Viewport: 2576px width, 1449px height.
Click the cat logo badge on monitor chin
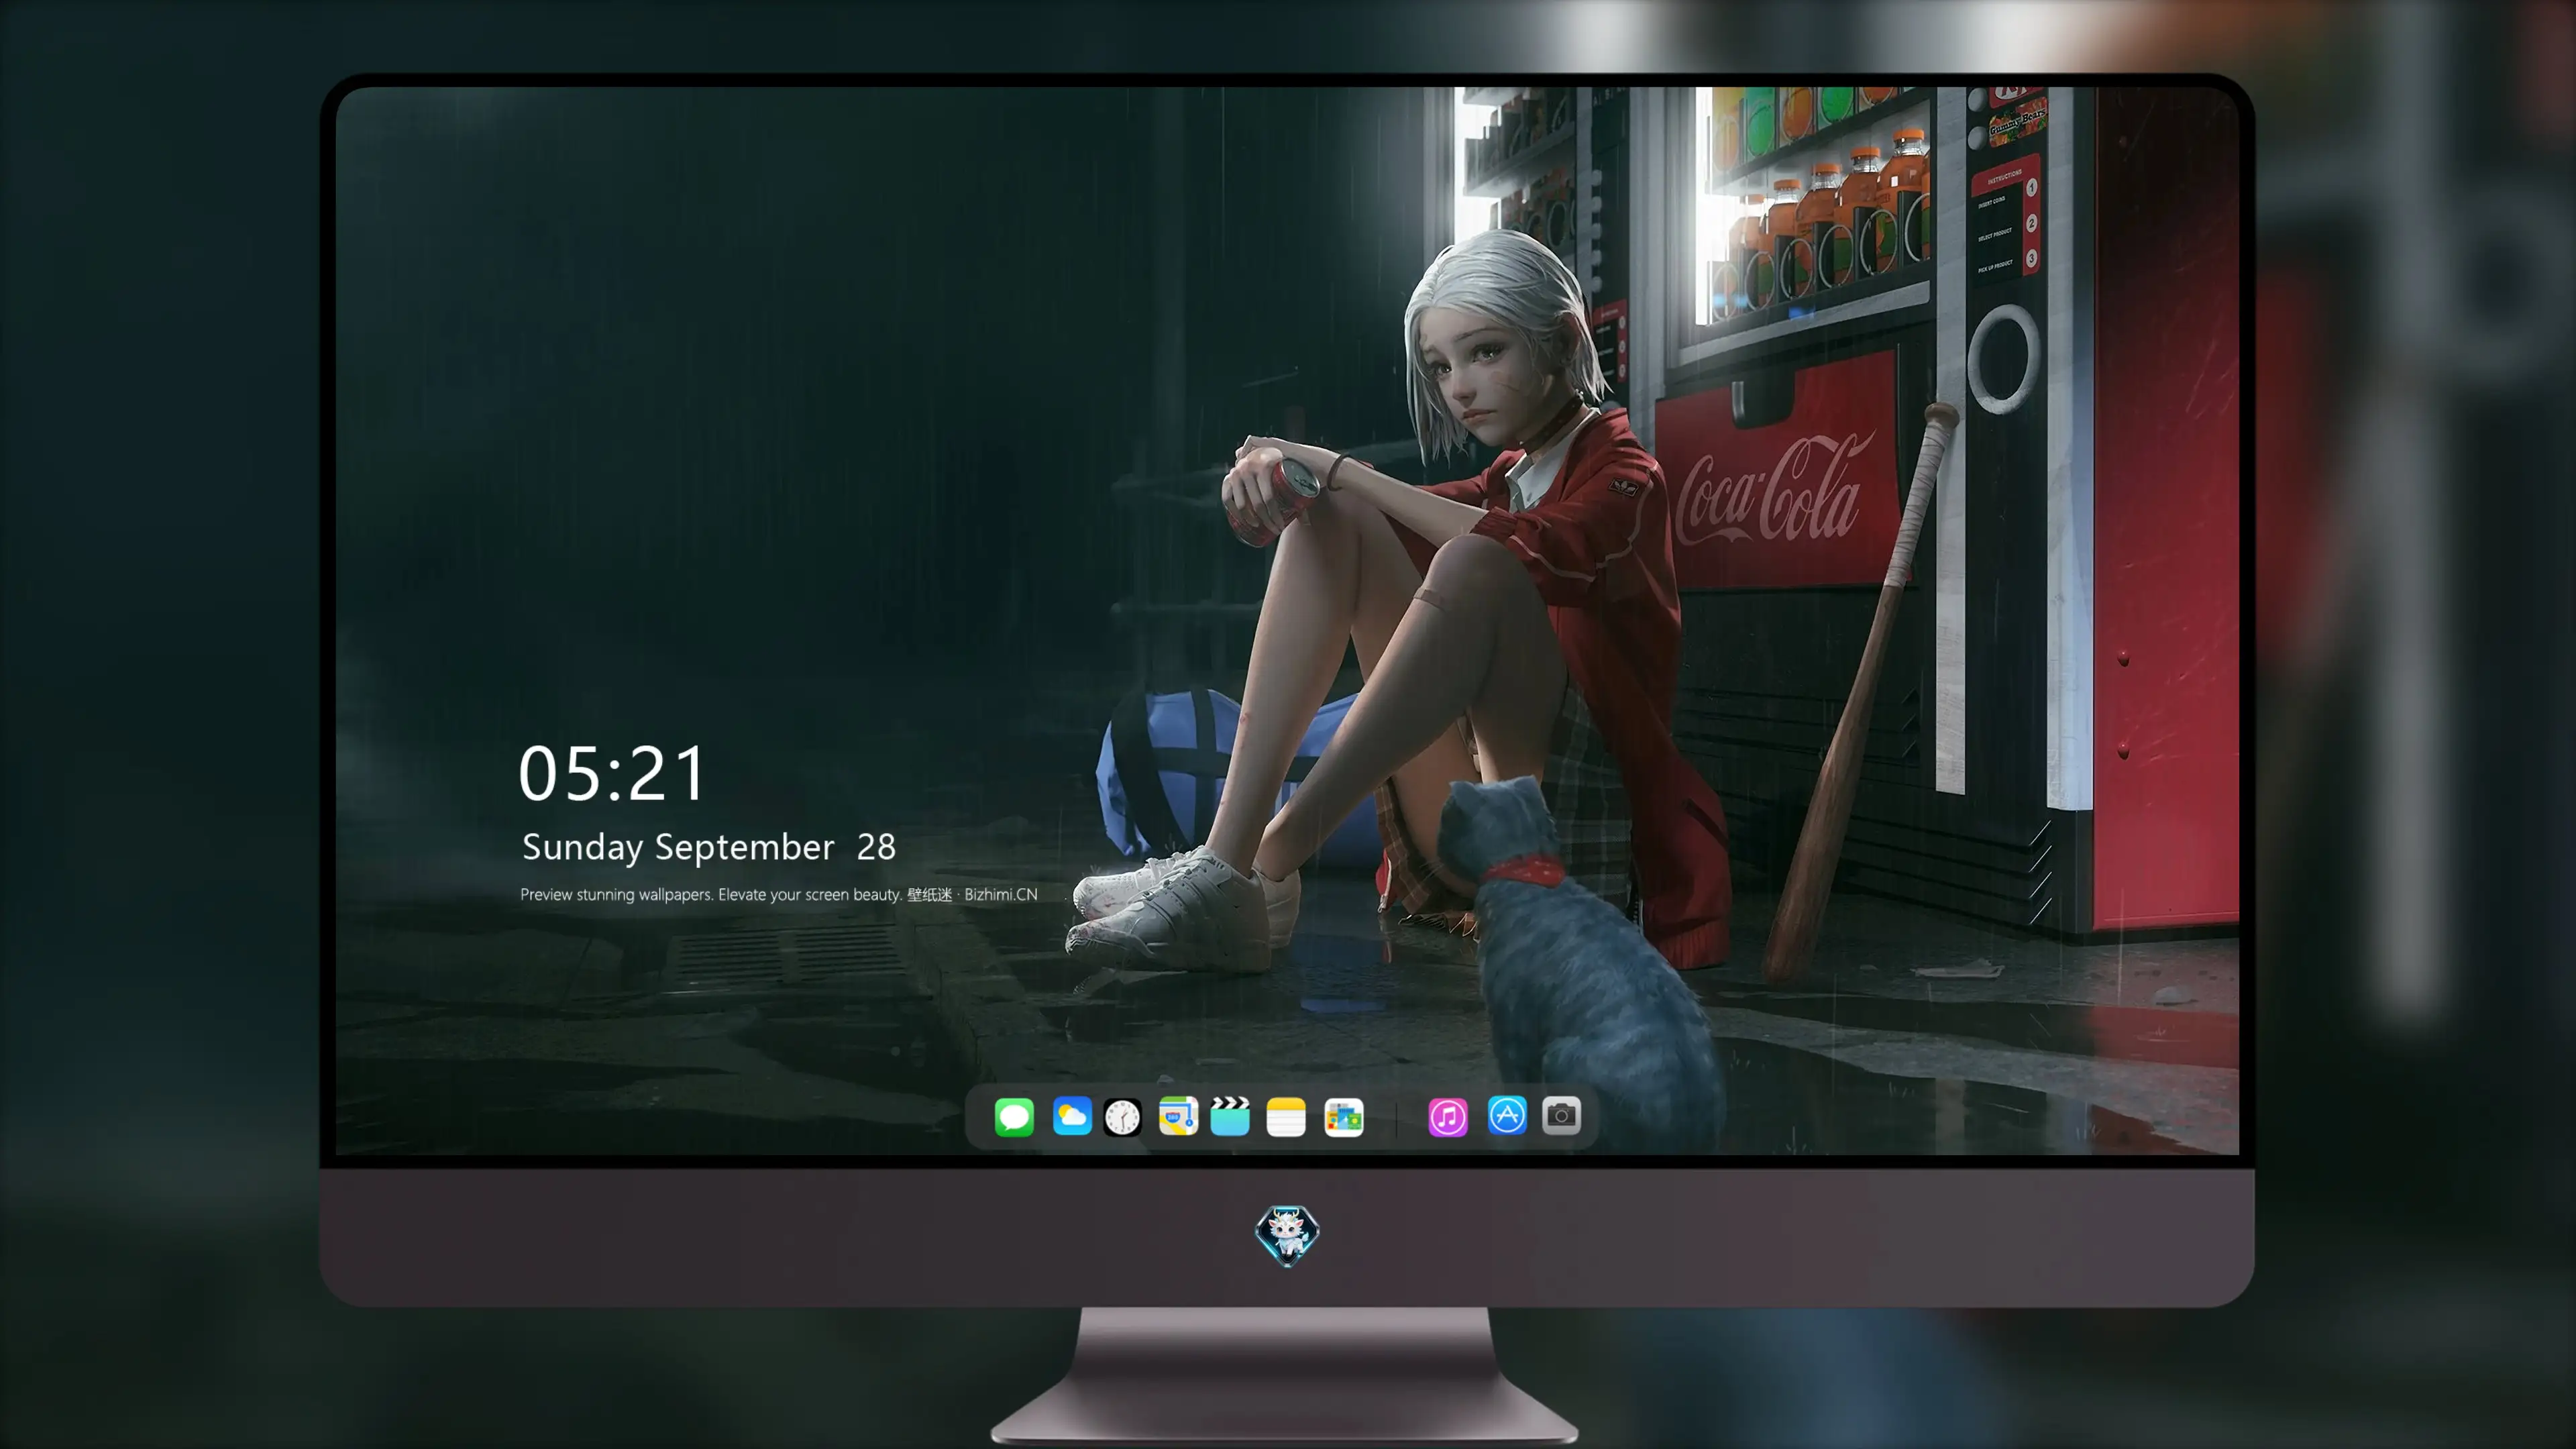click(1287, 1236)
